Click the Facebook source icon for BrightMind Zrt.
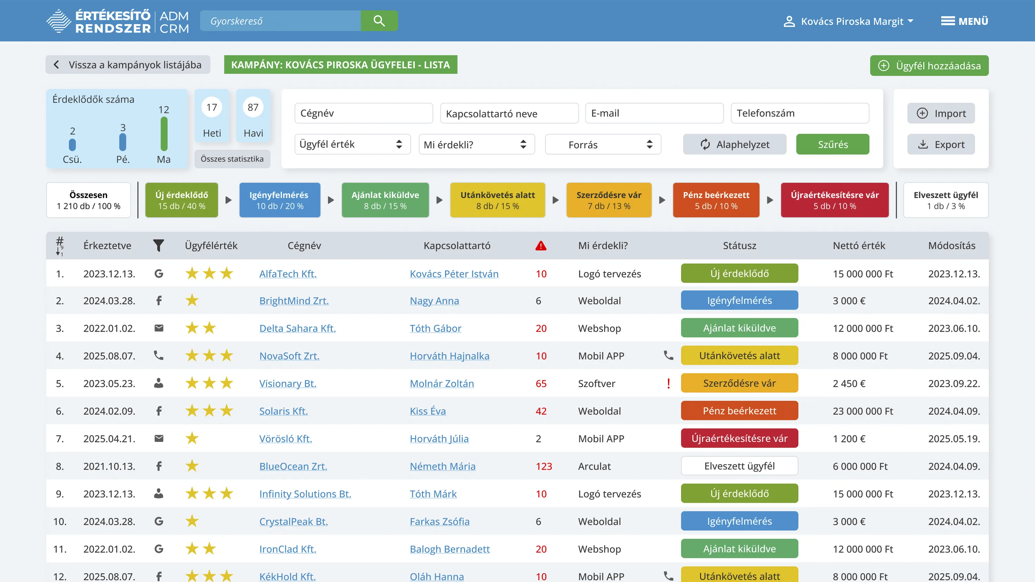The width and height of the screenshot is (1035, 582). click(x=159, y=300)
